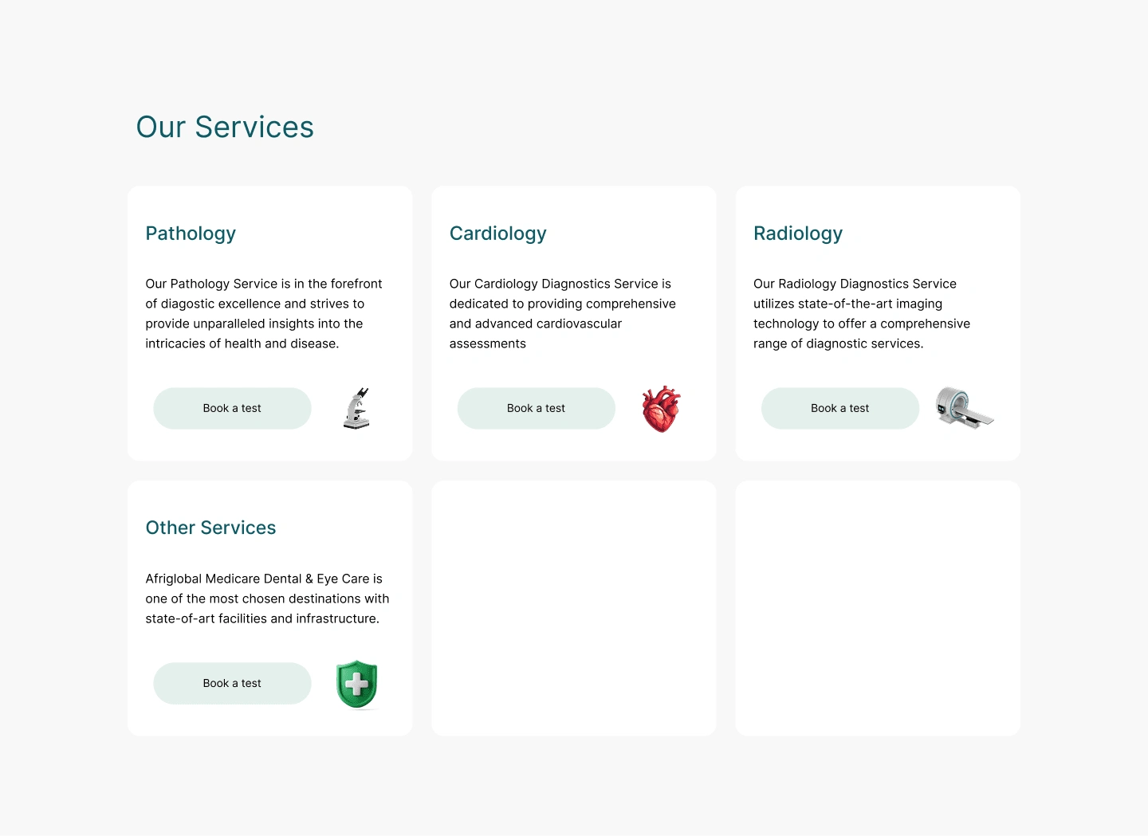Click the Cardiology Diagnostics Service description
Viewport: 1148px width, 836px height.
[563, 313]
